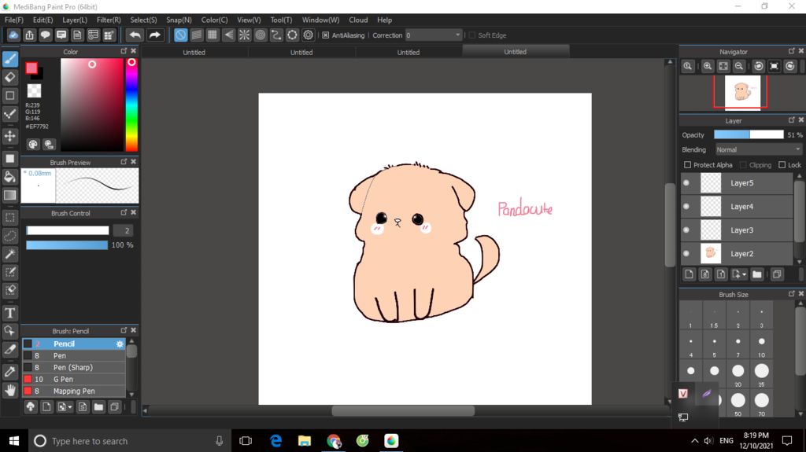Select the Pen (Sharp) brush
The width and height of the screenshot is (806, 452).
coord(74,367)
